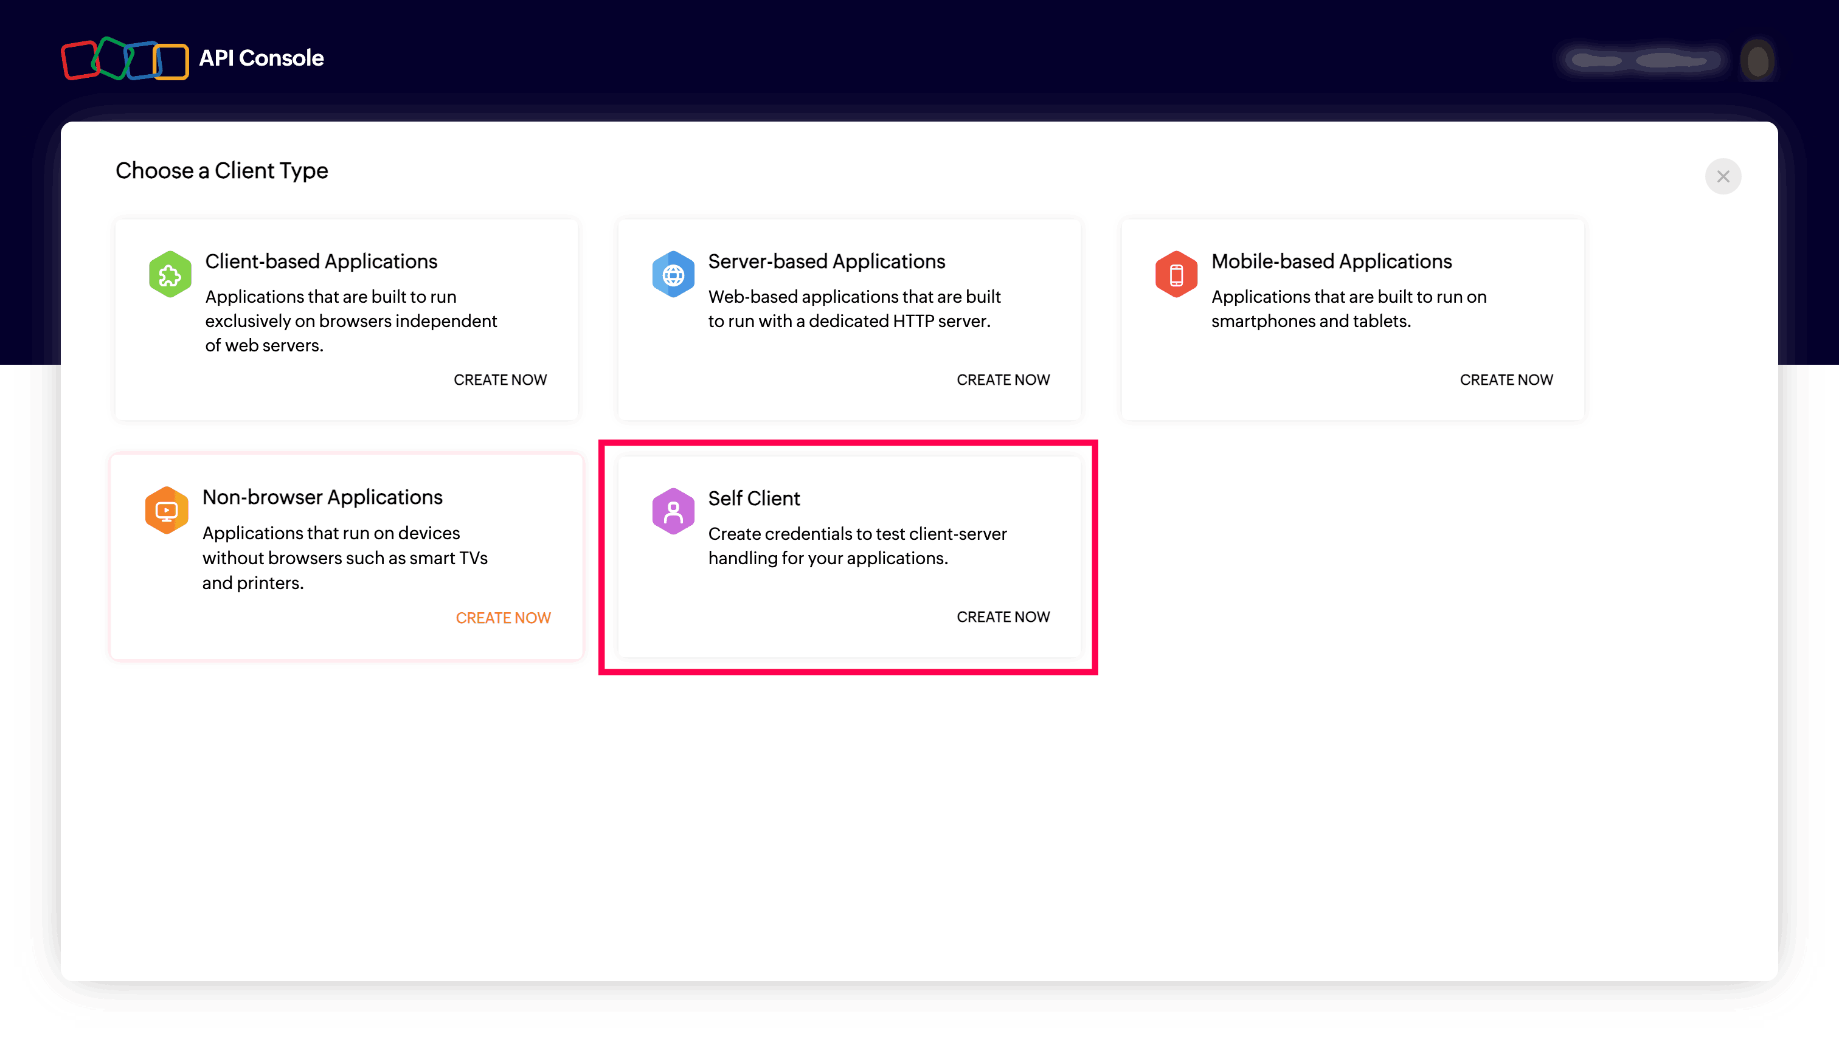Select the Non-browser Applications heading
Image resolution: width=1839 pixels, height=1042 pixels.
click(x=322, y=497)
